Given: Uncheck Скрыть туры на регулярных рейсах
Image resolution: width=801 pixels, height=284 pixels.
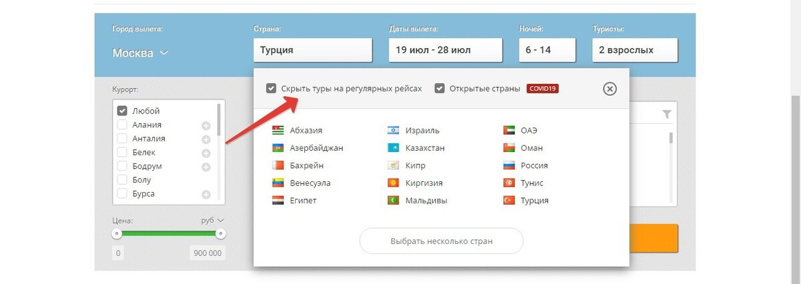Looking at the screenshot, I should pos(271,88).
